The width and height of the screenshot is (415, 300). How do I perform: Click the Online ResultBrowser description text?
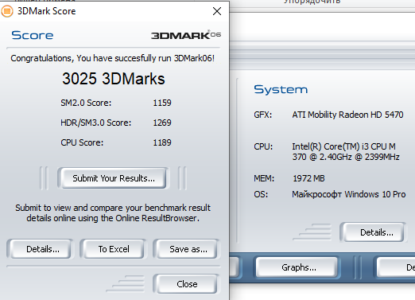(113, 212)
